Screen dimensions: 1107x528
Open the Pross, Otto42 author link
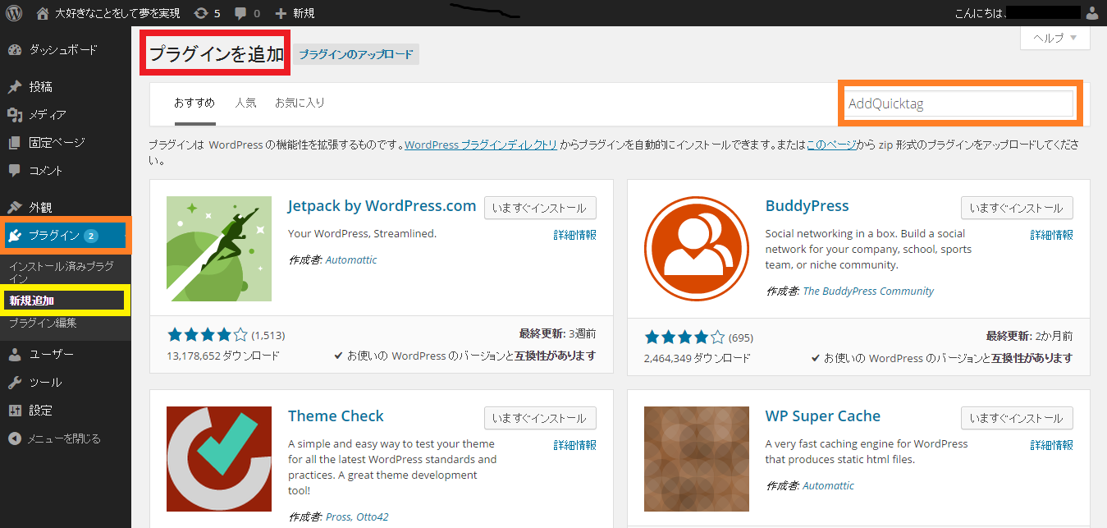[357, 517]
